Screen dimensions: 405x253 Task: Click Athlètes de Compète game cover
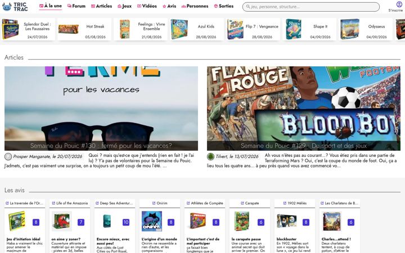pos(197,222)
